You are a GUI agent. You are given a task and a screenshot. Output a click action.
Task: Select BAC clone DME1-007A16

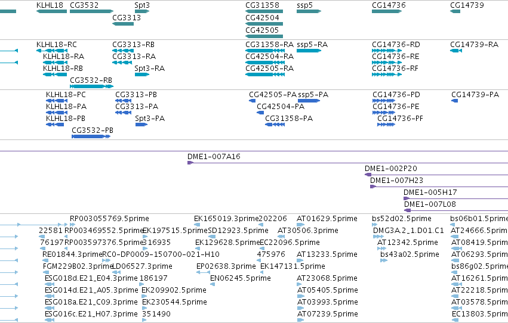point(347,163)
